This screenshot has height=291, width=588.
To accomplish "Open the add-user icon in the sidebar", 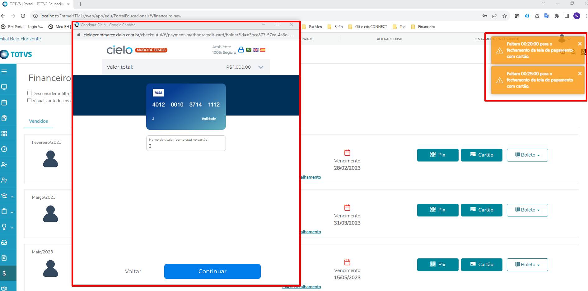I will [x=4, y=180].
